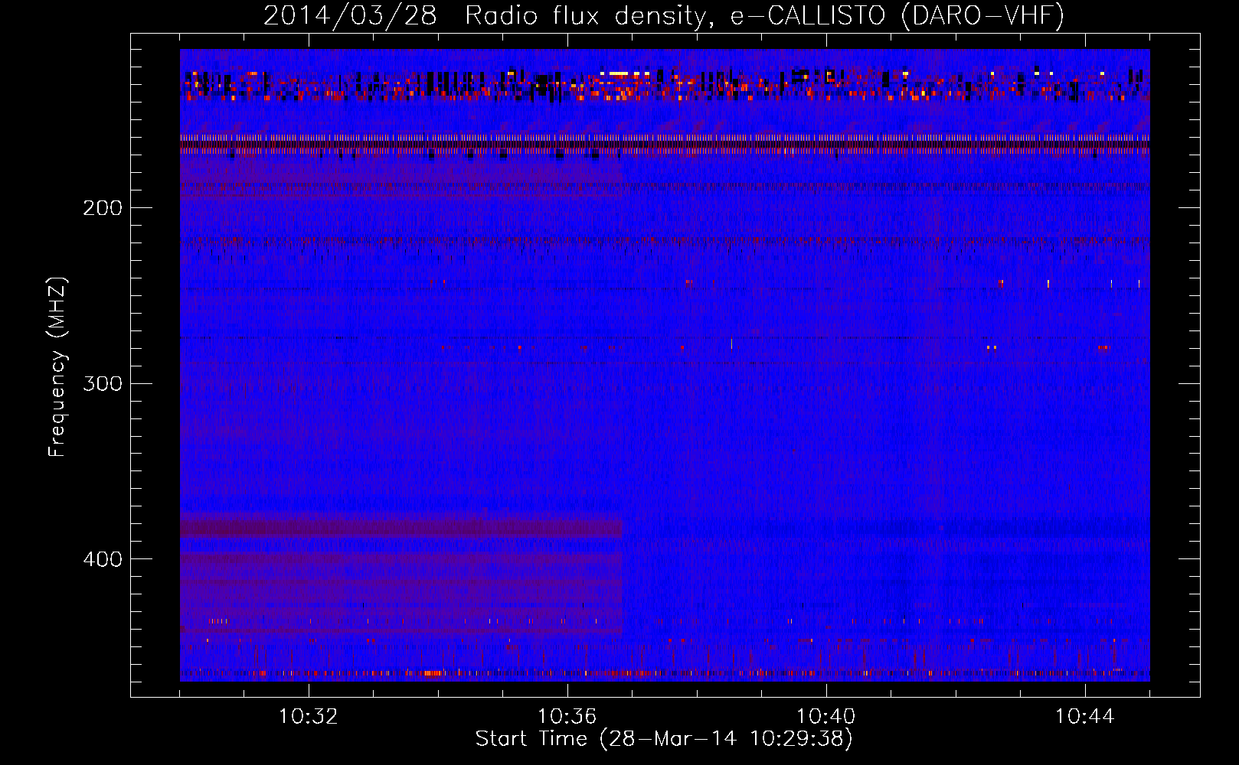Click the 'Frequency (MHZ)' axis label
This screenshot has height=765, width=1239.
point(58,367)
